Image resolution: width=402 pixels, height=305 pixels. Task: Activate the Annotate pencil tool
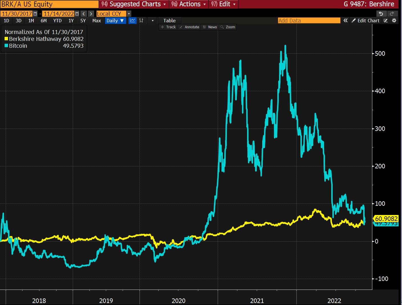pos(189,27)
